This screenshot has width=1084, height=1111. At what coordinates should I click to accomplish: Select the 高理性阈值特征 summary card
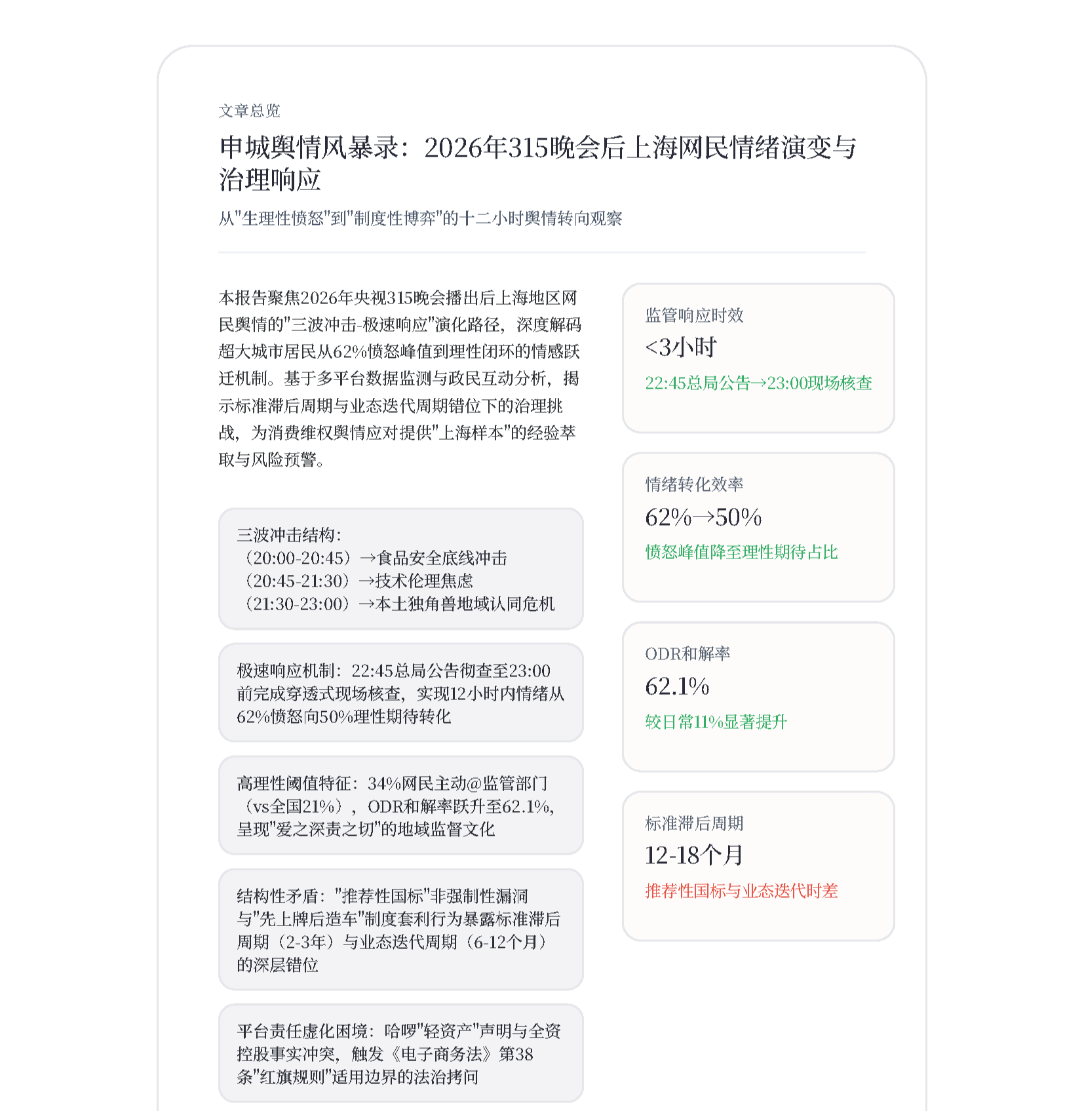pyautogui.click(x=401, y=806)
